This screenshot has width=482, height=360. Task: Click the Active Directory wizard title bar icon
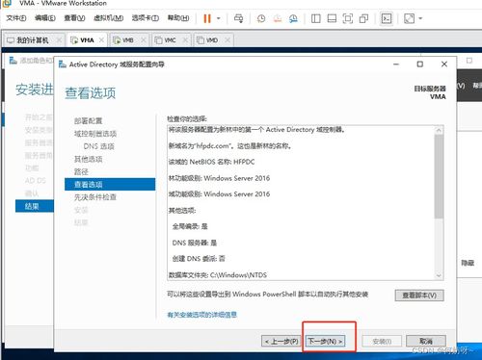[x=63, y=64]
